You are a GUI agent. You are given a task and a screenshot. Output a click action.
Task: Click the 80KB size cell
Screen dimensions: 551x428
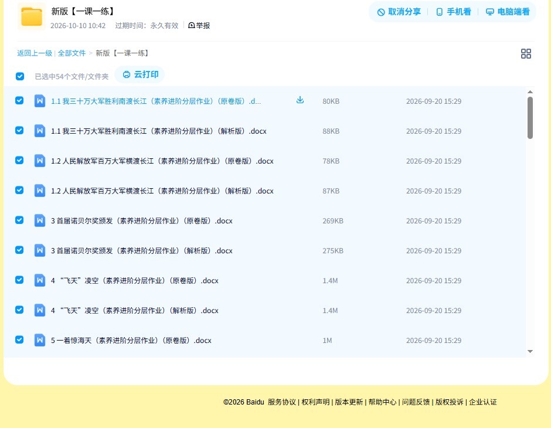(x=331, y=101)
